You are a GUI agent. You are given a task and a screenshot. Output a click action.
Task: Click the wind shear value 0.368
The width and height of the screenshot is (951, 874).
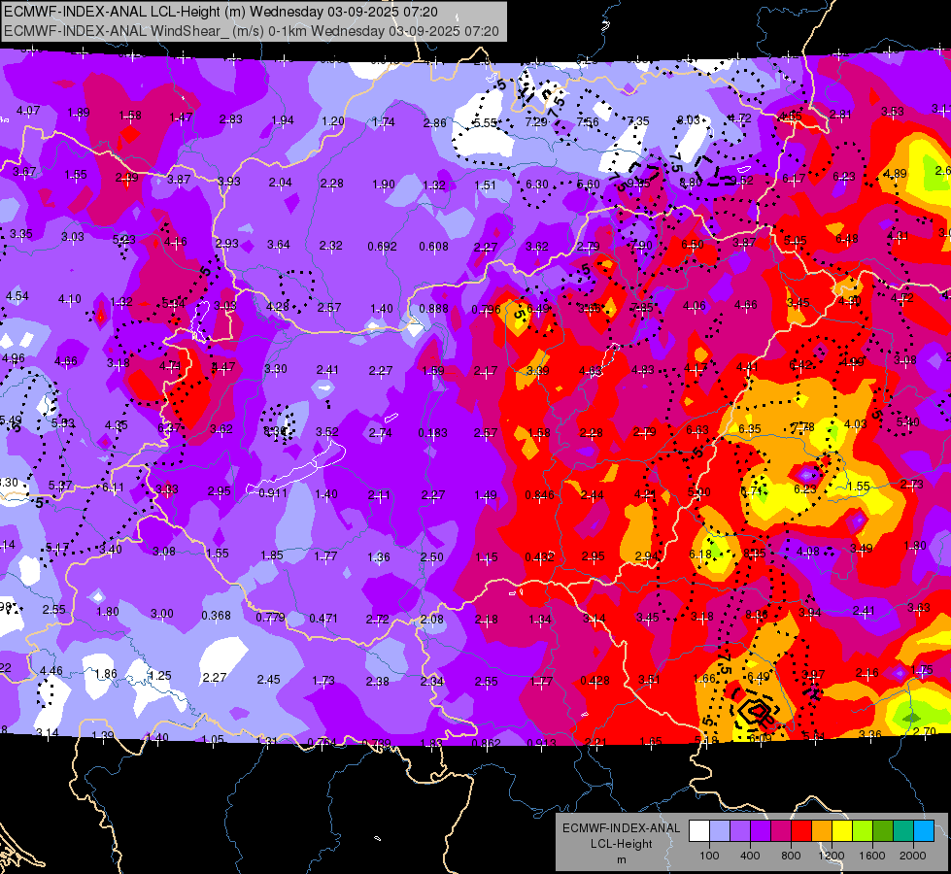coord(216,615)
